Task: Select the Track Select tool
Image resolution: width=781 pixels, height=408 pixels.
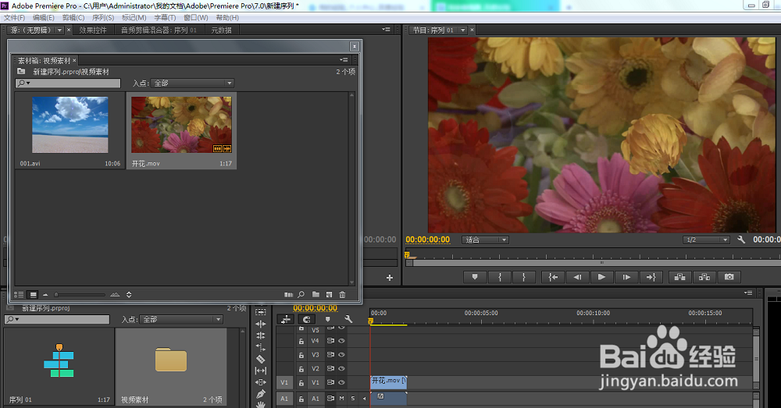Action: 261,312
